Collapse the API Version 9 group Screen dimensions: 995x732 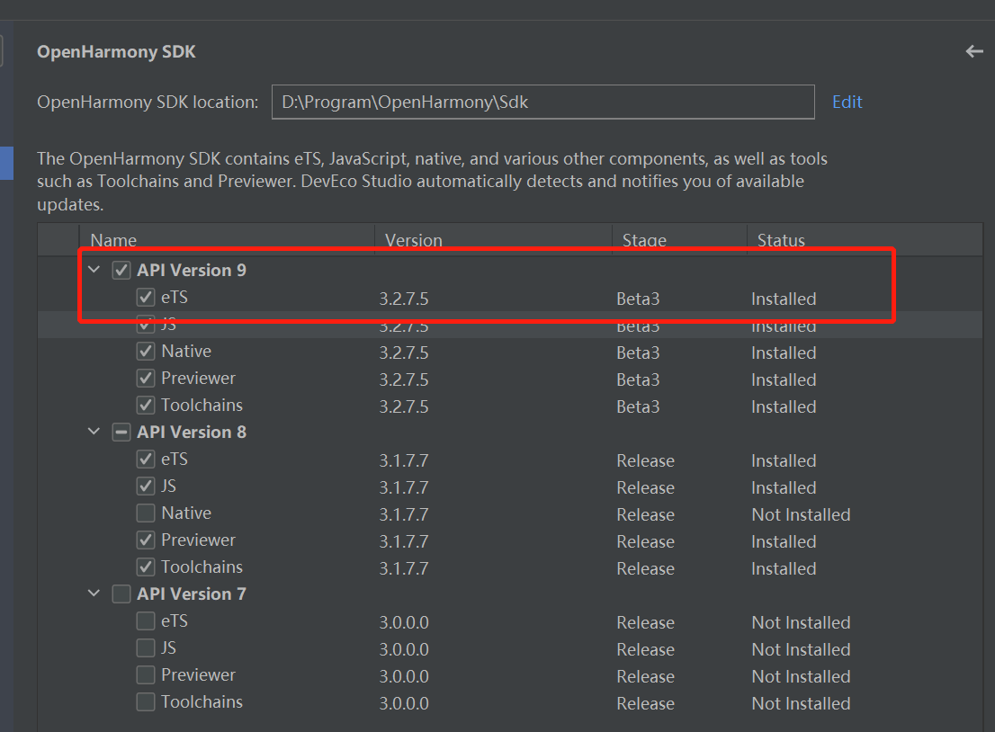94,270
